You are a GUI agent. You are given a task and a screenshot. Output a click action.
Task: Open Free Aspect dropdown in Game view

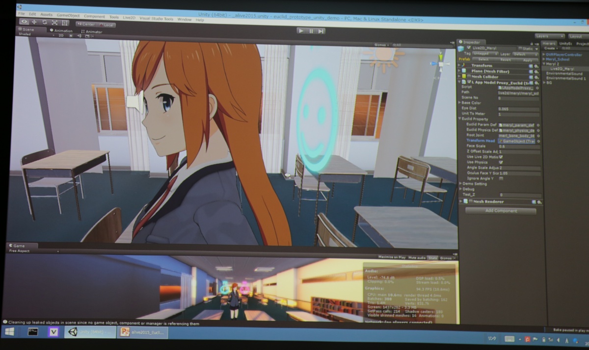(x=32, y=250)
